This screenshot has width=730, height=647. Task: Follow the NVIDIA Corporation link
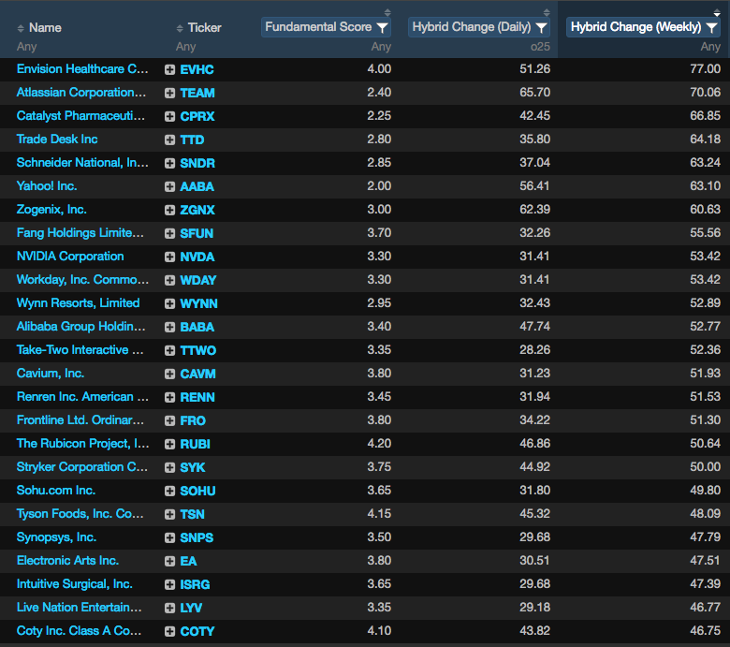(x=70, y=257)
